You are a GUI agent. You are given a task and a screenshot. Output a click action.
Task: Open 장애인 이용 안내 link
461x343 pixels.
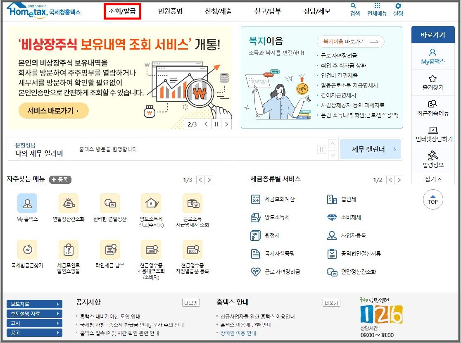[x=238, y=333]
